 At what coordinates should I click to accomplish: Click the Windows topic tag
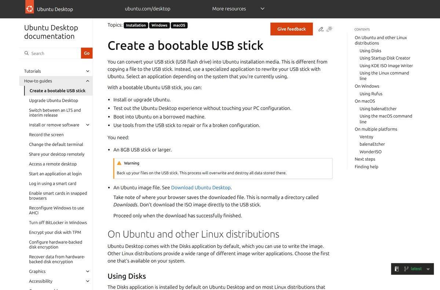pyautogui.click(x=159, y=25)
